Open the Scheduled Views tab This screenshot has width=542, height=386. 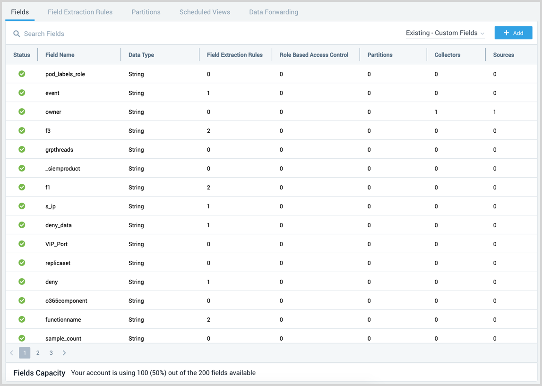coord(204,12)
